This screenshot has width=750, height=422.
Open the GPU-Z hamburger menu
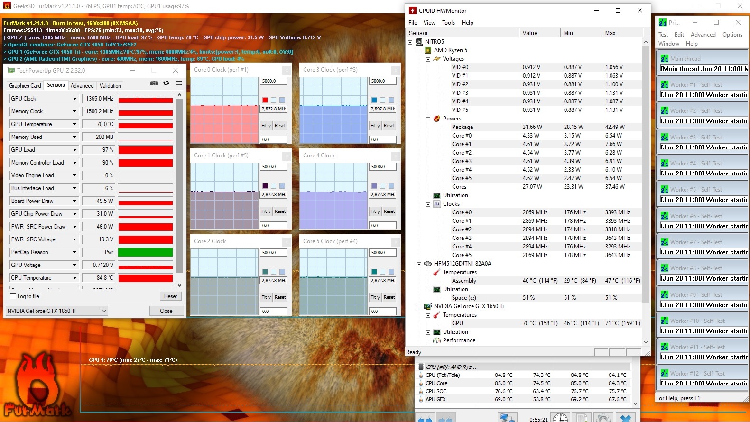(179, 83)
